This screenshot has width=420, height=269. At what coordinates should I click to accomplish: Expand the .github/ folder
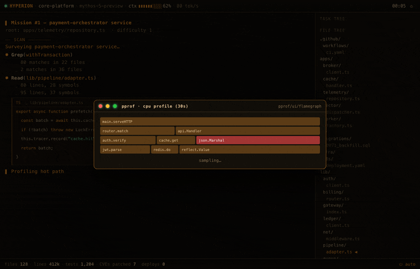[x=330, y=39]
